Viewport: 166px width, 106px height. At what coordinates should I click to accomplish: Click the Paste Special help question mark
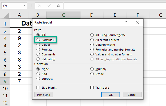(x=126, y=22)
